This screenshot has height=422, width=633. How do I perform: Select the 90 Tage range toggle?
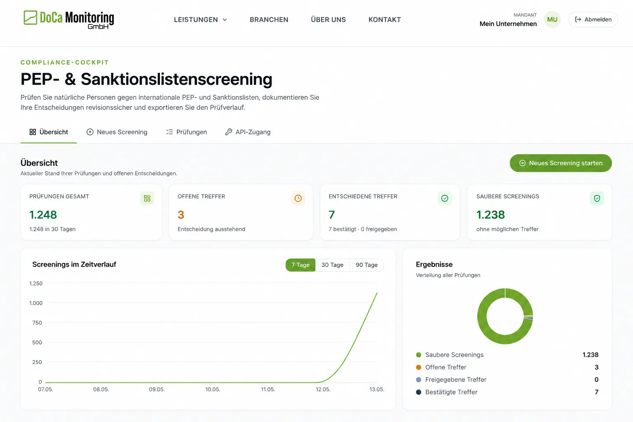click(367, 265)
